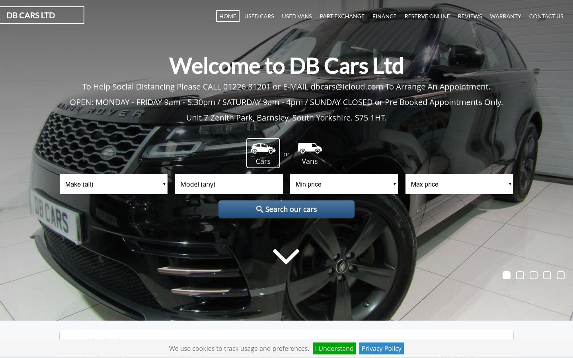This screenshot has height=358, width=573.
Task: Select the fifth slideshow indicator dot
Action: (x=561, y=275)
